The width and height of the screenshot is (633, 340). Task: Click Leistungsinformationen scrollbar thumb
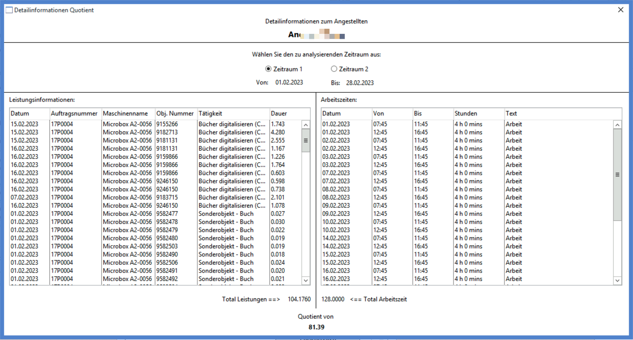click(x=306, y=140)
